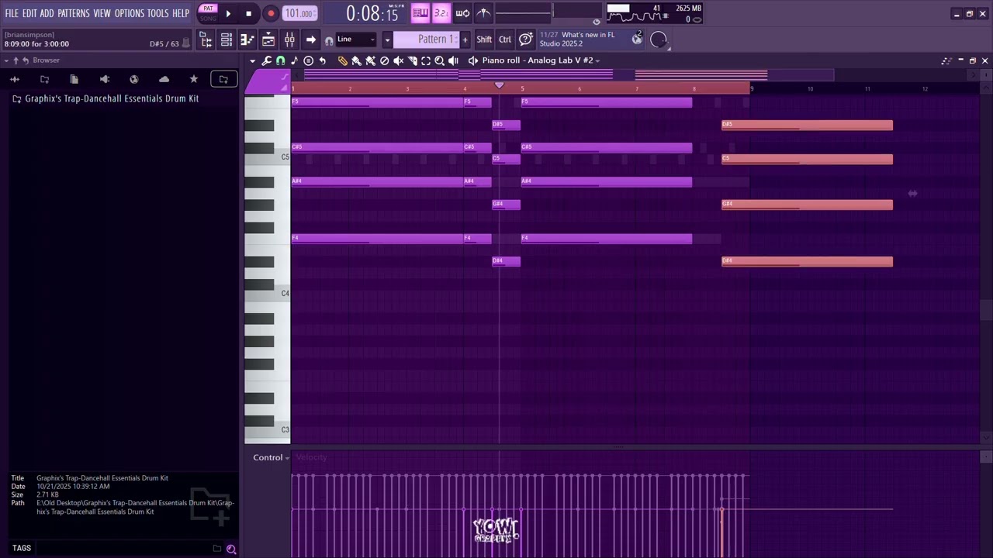Show project files in Browser
The height and width of the screenshot is (558, 993).
point(74,79)
